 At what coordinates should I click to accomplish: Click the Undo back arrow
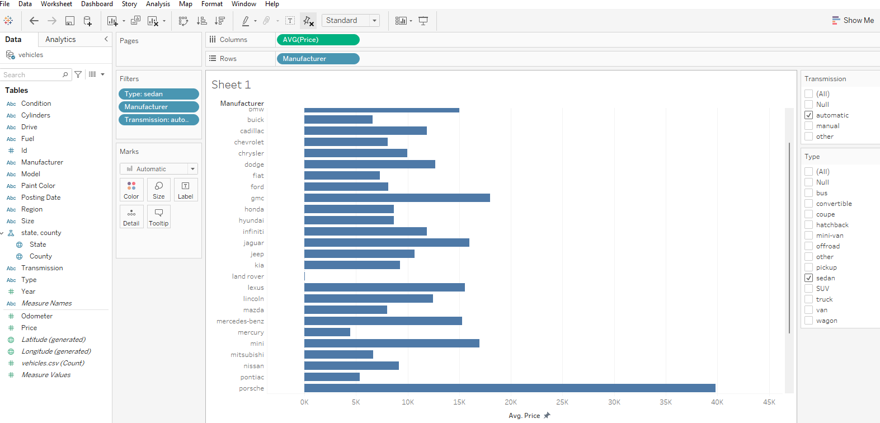[x=34, y=21]
